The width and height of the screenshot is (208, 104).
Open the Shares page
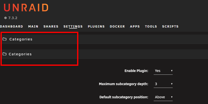[x=51, y=26]
